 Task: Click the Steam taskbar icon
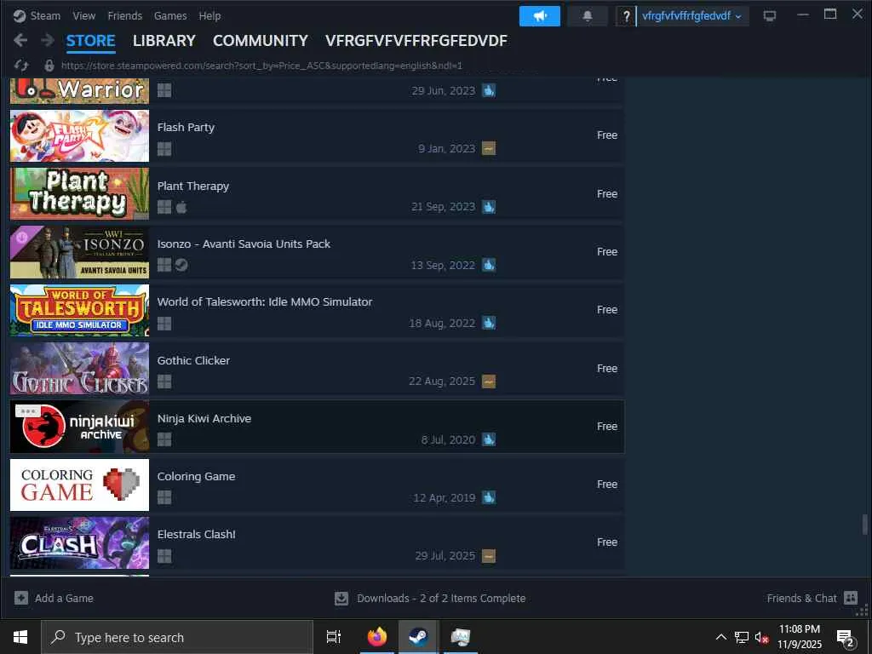[x=418, y=637]
